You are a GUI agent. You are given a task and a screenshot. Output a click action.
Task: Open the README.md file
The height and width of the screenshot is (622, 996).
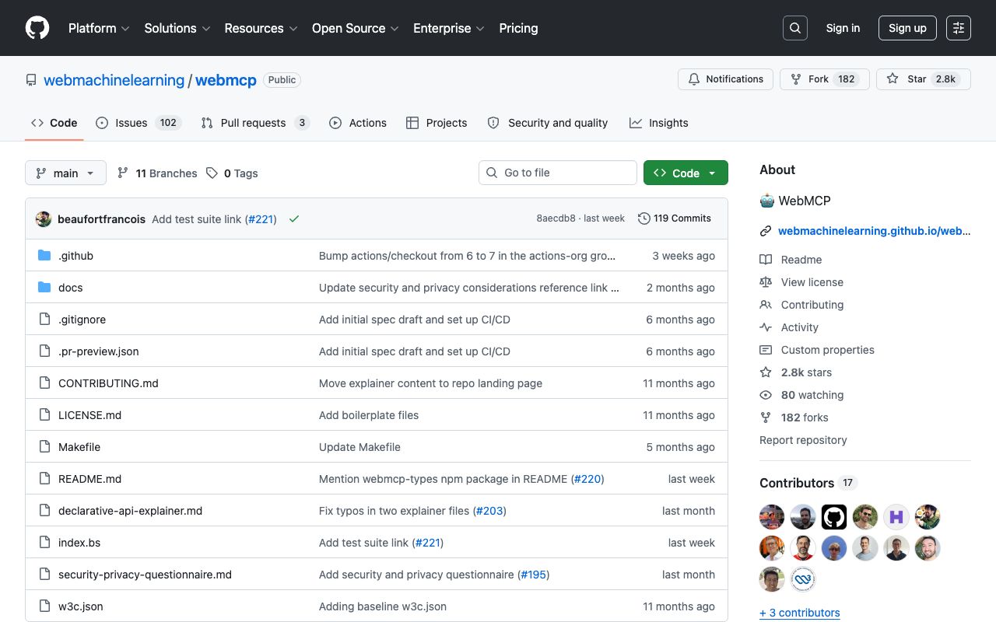[x=90, y=479]
